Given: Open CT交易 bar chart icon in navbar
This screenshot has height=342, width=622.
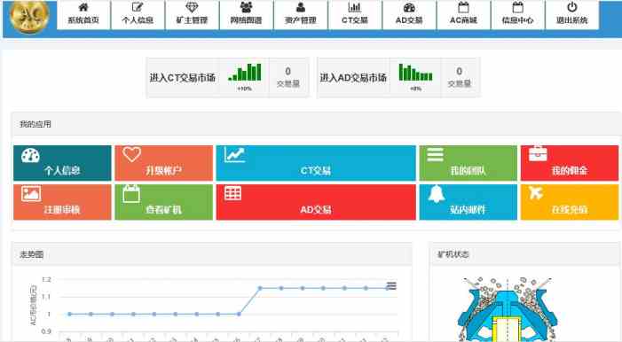Looking at the screenshot, I should point(355,7).
